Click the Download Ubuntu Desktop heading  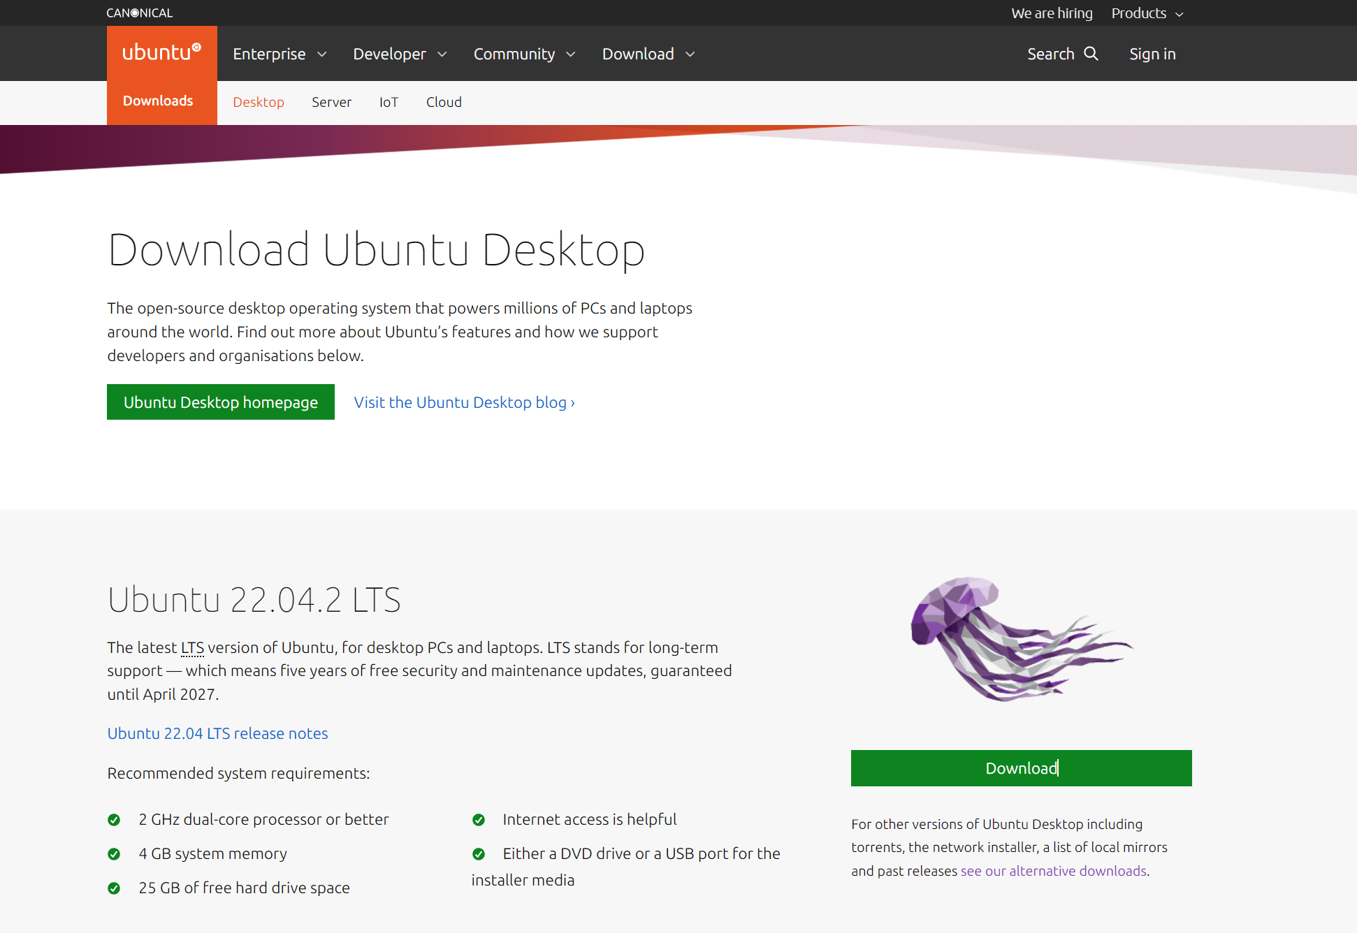(376, 250)
